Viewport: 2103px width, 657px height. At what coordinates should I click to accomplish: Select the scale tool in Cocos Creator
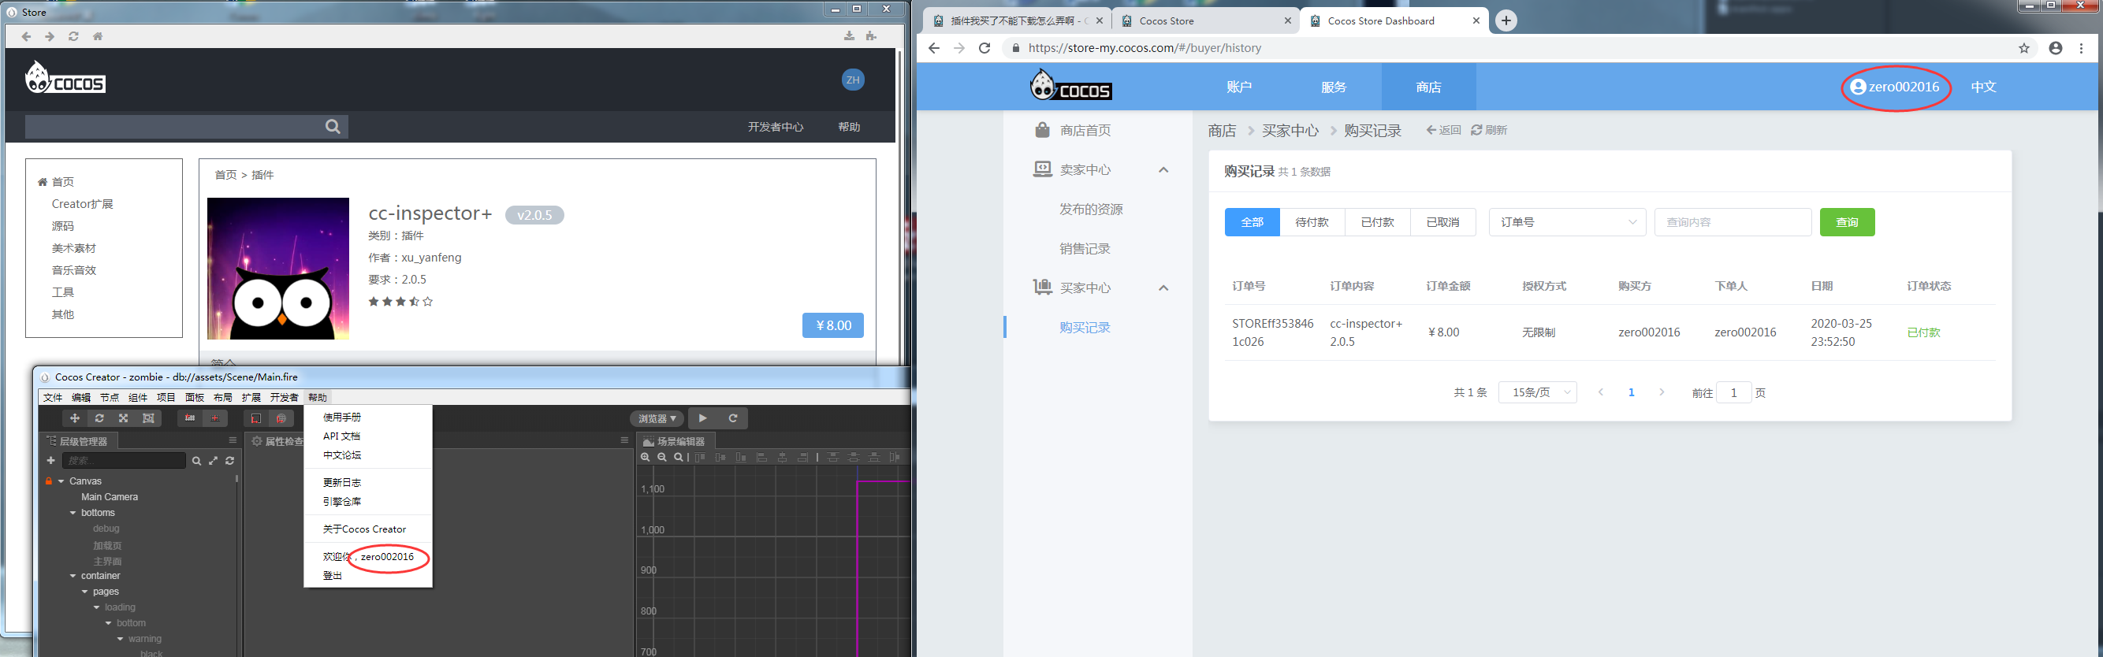(123, 418)
